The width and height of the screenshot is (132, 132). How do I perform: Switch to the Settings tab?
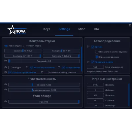pos(64,29)
